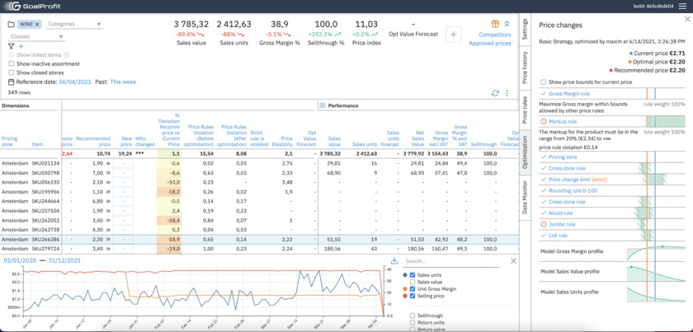Open the table's three-dot options menu
Viewport: 693px width, 332px height.
click(x=507, y=94)
